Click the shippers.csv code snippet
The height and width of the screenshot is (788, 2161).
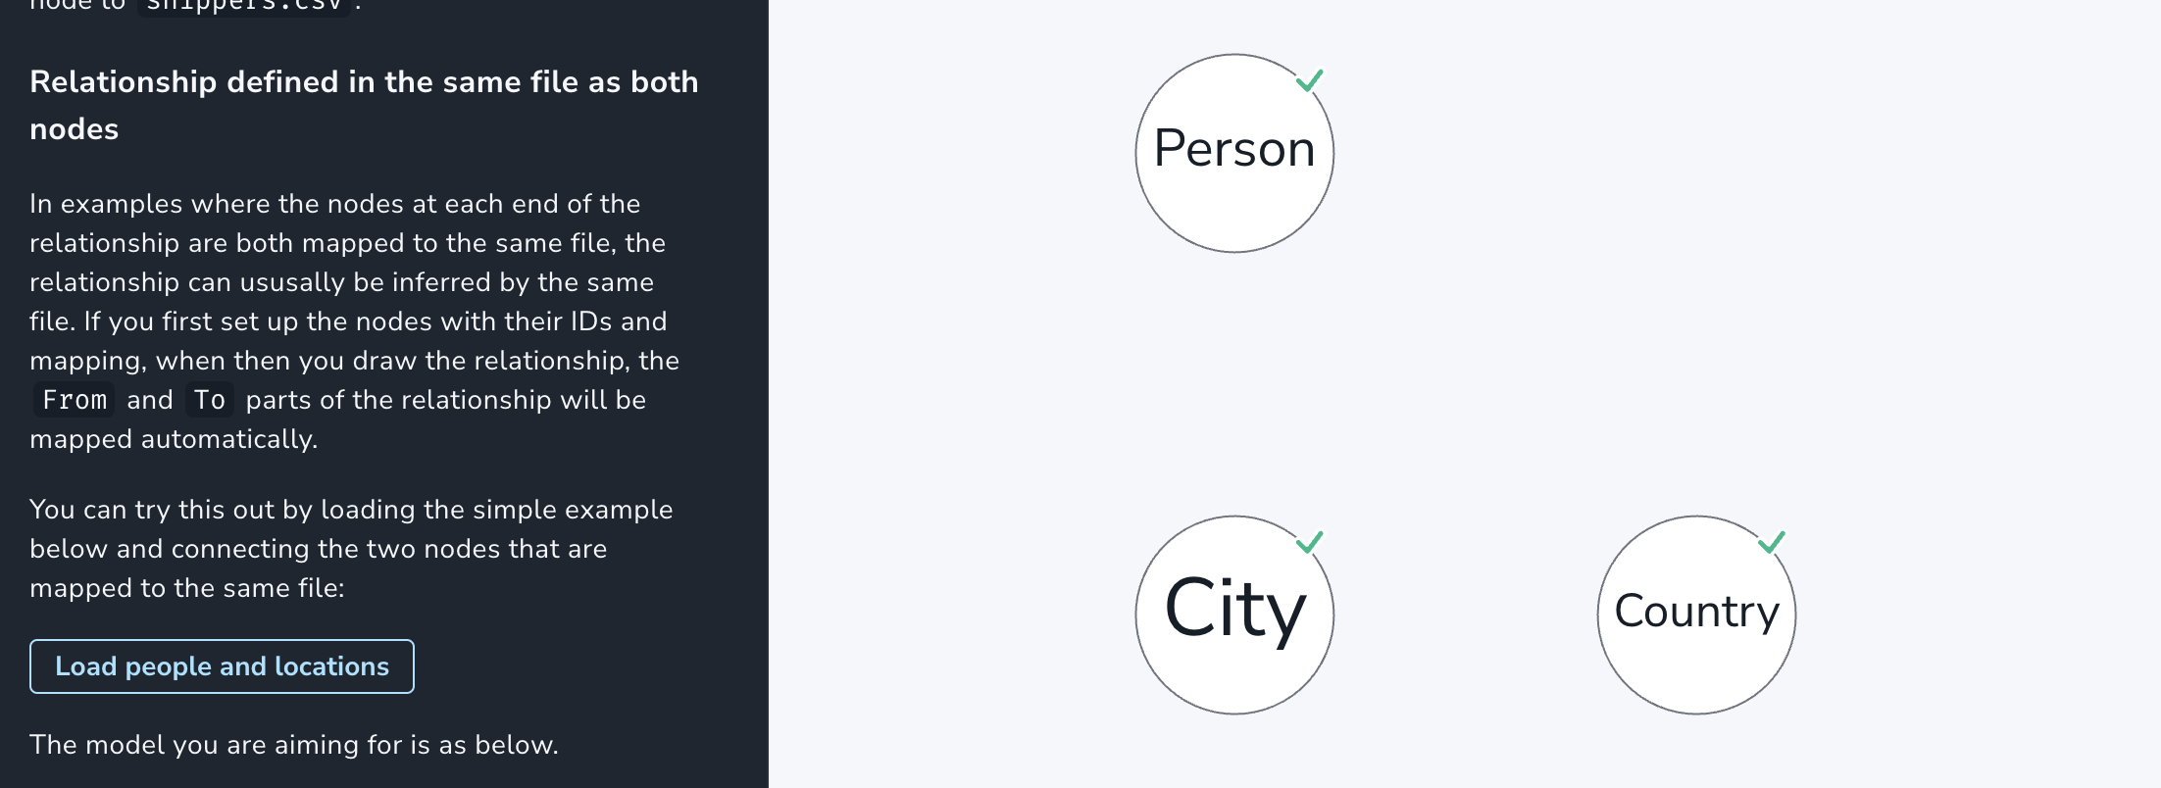click(x=243, y=6)
